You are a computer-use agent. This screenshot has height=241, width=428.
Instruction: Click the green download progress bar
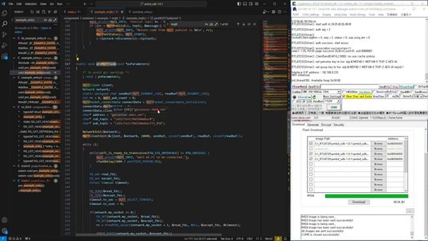pyautogui.click(x=366, y=196)
